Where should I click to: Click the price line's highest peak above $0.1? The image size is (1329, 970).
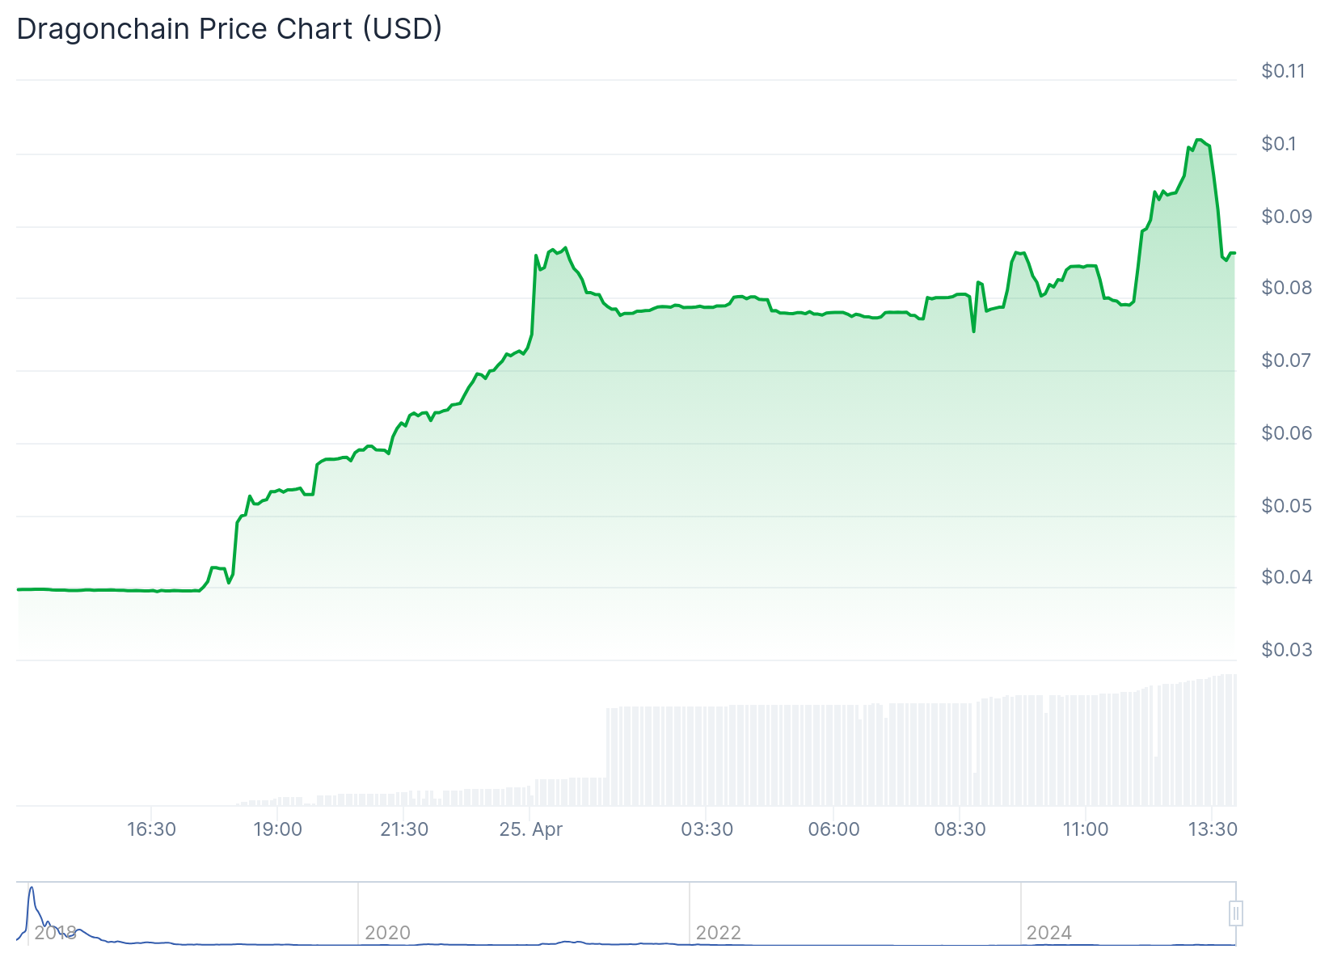1199,141
